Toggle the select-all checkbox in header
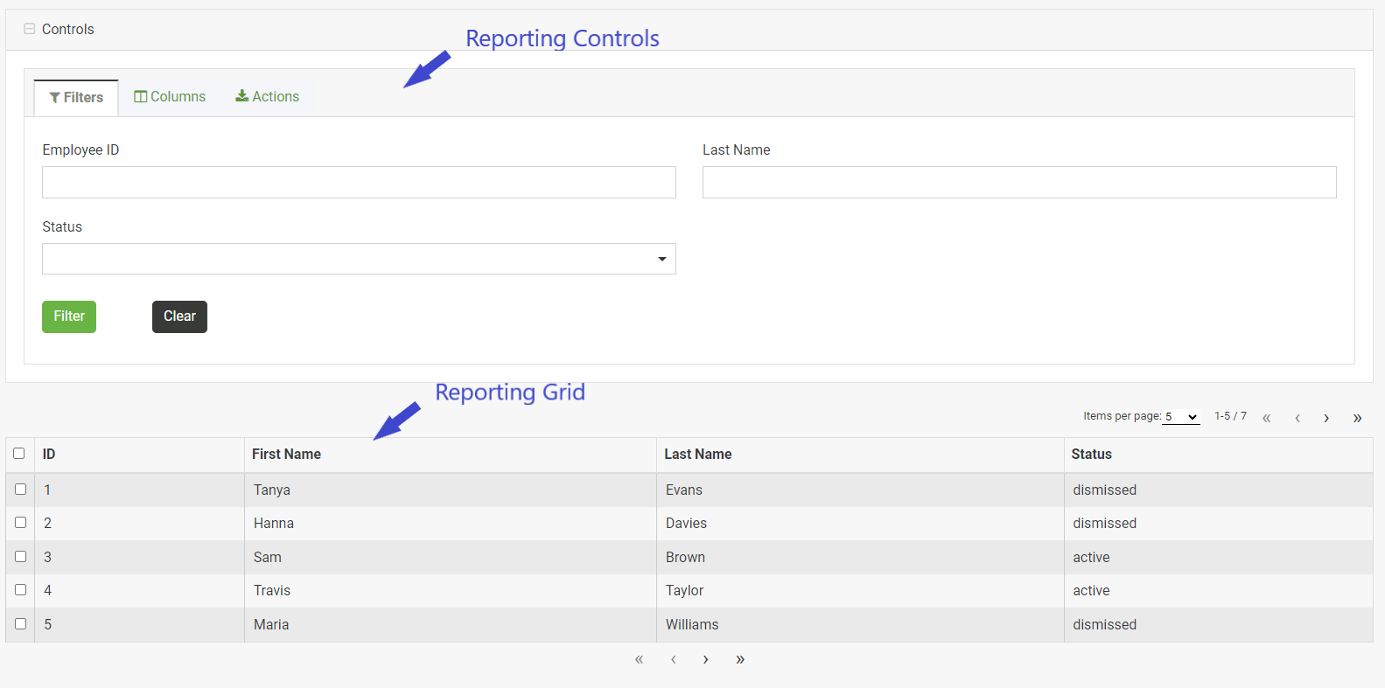 (x=19, y=454)
